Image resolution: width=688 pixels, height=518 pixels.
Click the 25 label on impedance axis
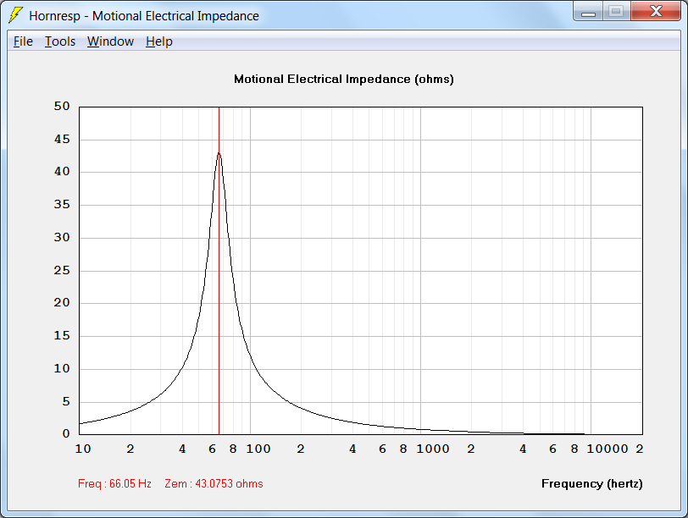[x=62, y=270]
